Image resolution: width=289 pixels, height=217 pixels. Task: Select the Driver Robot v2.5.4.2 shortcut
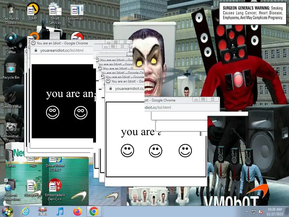tap(55, 164)
